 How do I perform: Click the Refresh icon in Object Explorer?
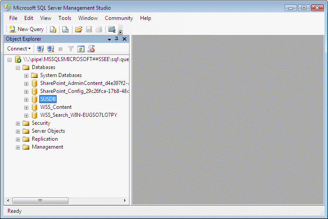(x=81, y=49)
